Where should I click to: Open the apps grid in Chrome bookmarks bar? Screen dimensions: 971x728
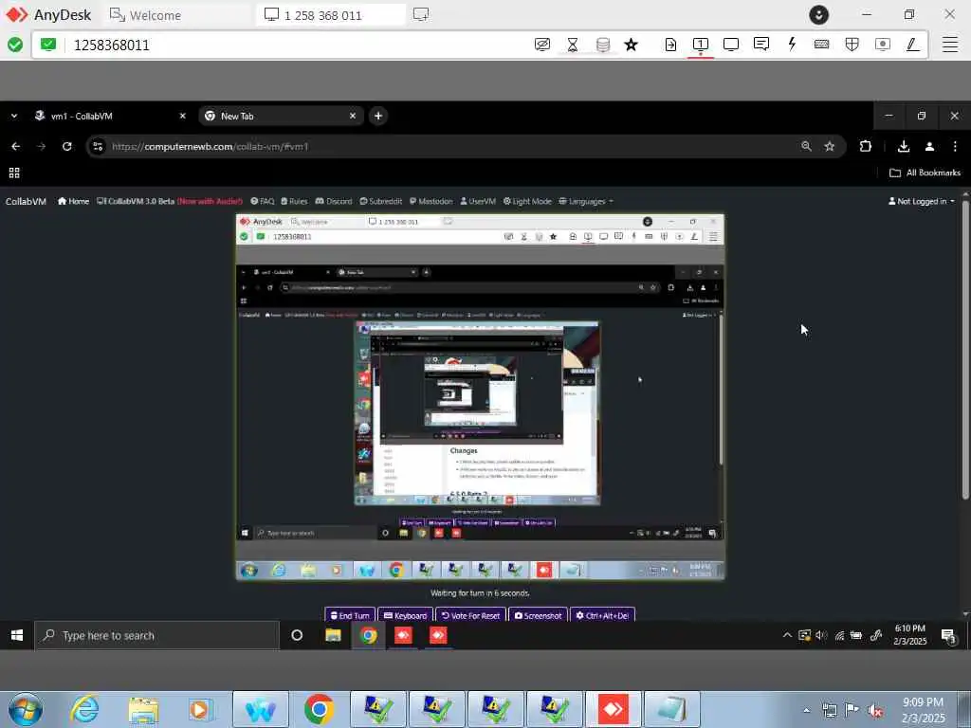[14, 173]
